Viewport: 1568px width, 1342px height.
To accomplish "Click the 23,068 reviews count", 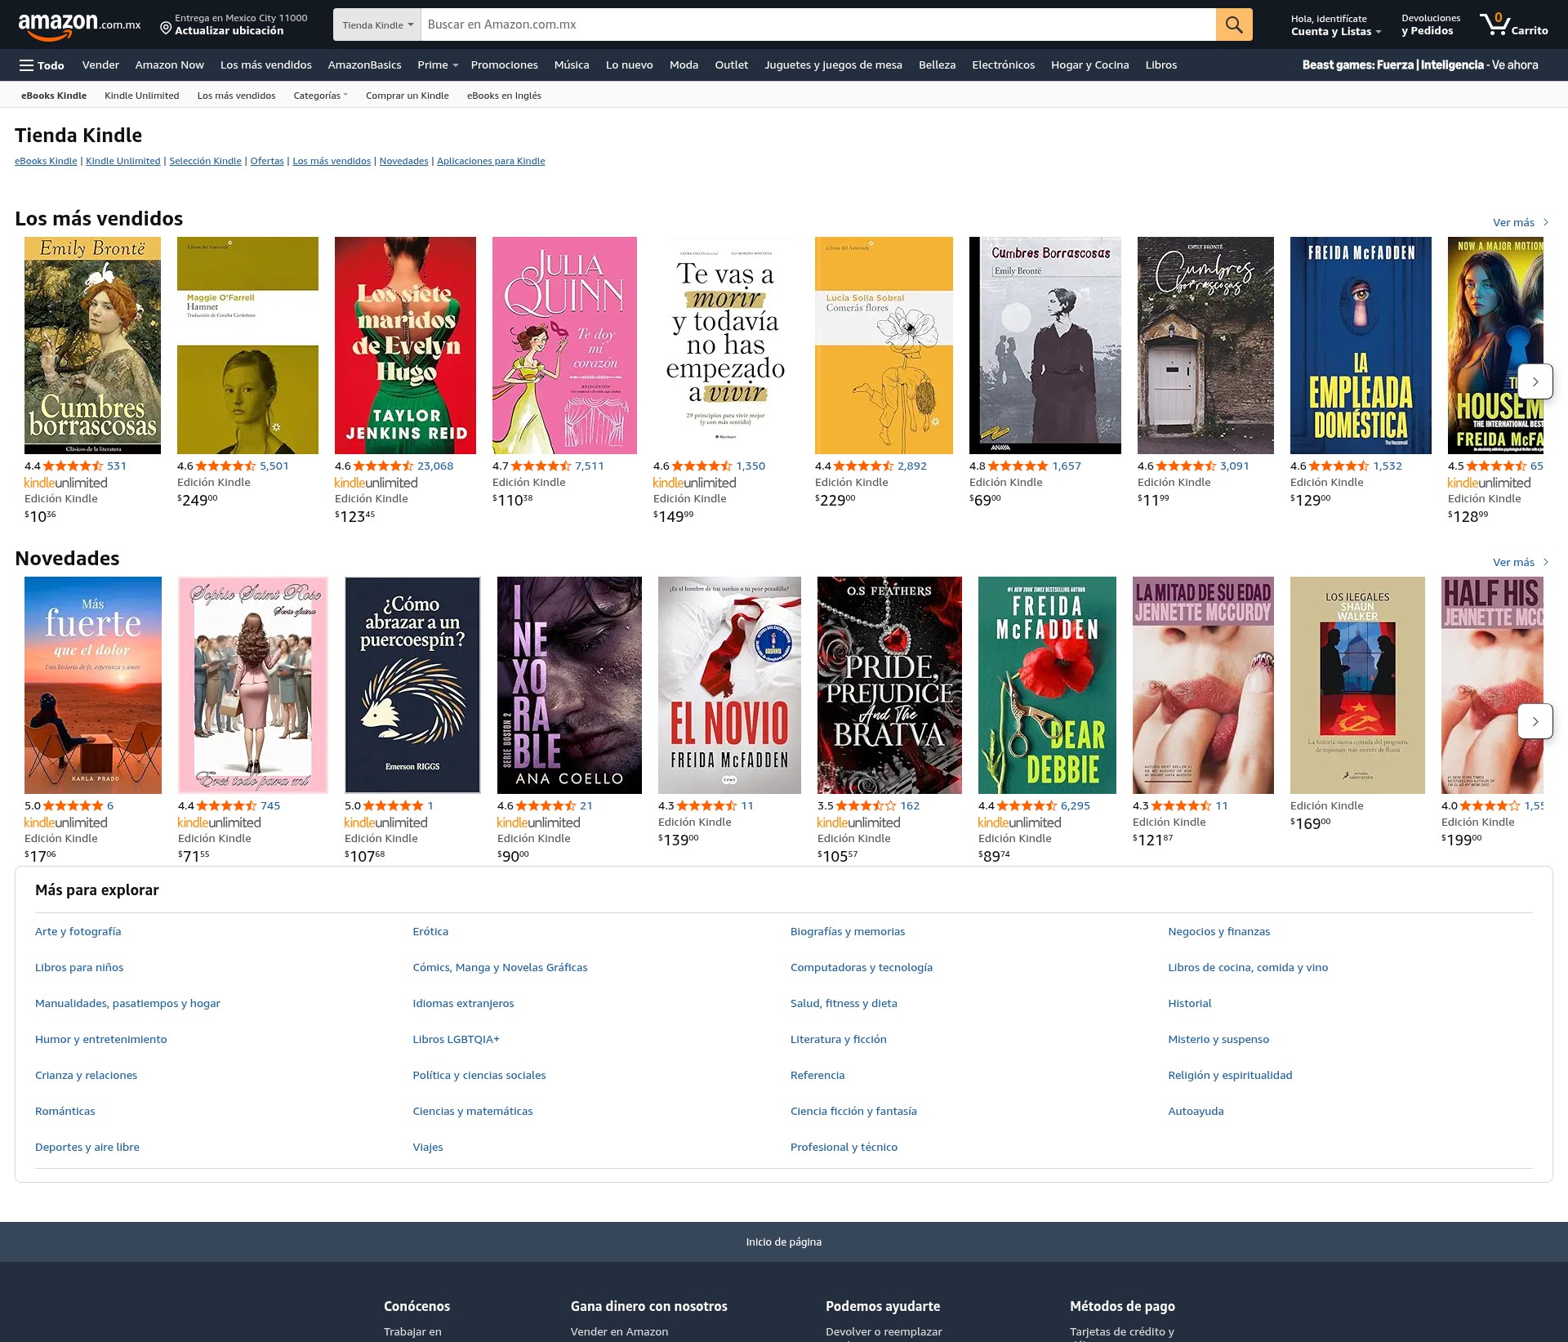I will point(435,466).
